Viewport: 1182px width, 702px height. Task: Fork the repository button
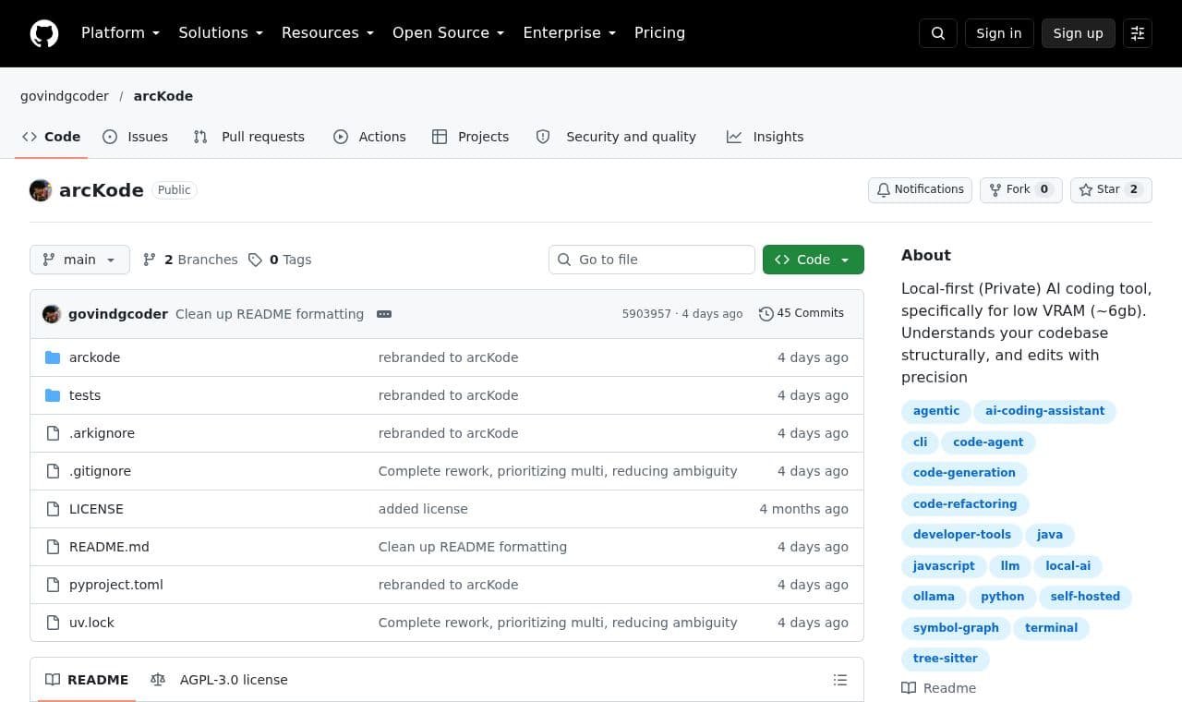(x=1020, y=189)
